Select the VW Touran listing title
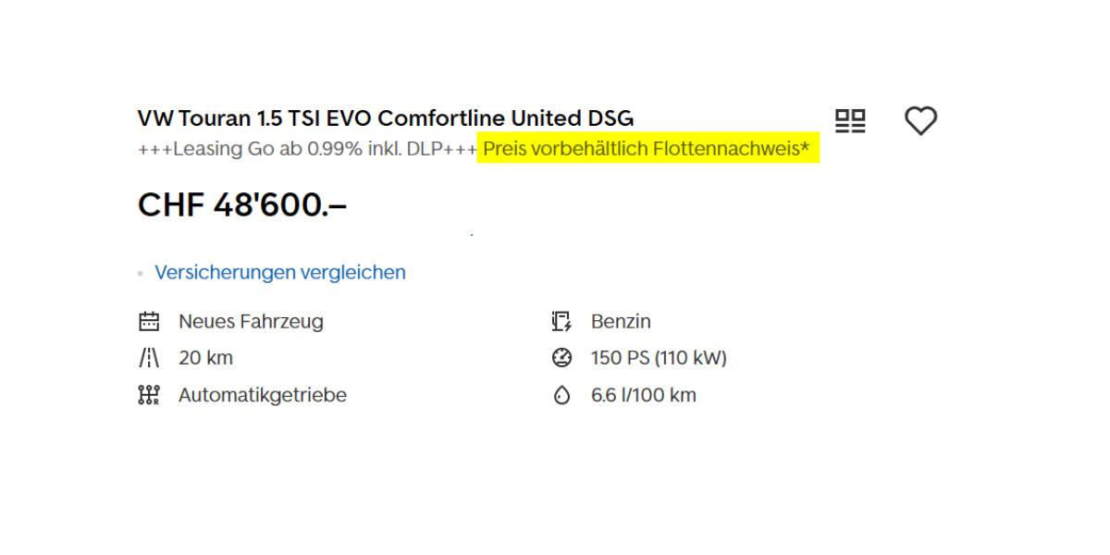Image resolution: width=1110 pixels, height=555 pixels. pos(386,118)
